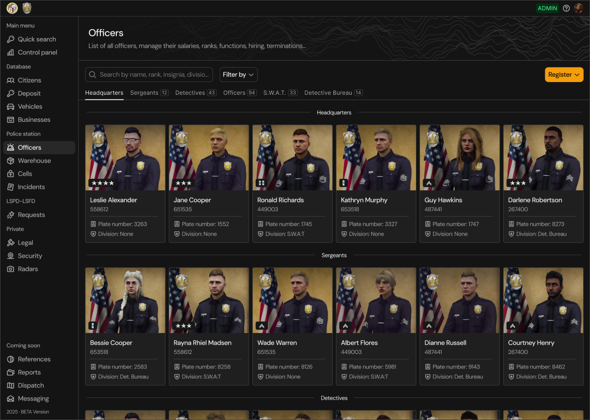
Task: Click plate number 8462 text
Action: pos(541,367)
